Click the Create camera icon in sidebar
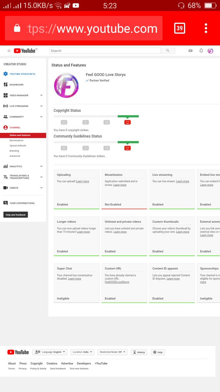The height and width of the screenshot is (392, 220). click(x=6, y=188)
